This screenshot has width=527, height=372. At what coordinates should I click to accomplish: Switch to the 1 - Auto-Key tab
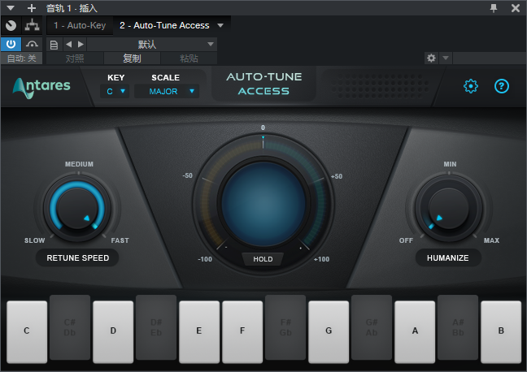(80, 25)
